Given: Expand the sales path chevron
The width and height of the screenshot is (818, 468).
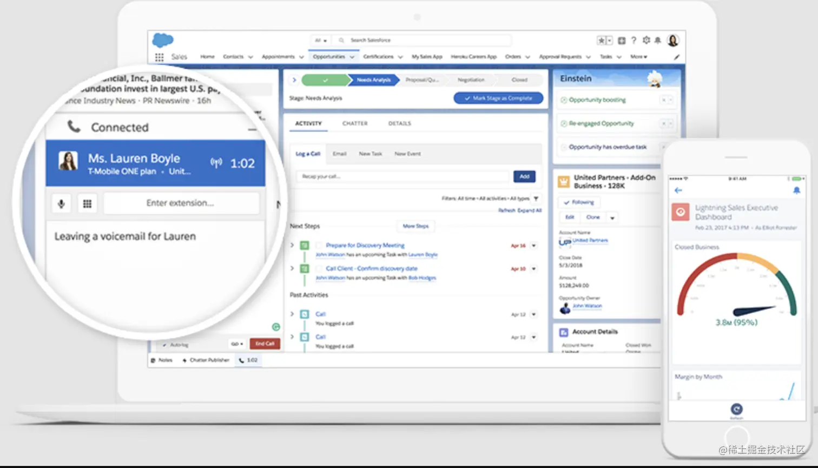Looking at the screenshot, I should pos(294,80).
